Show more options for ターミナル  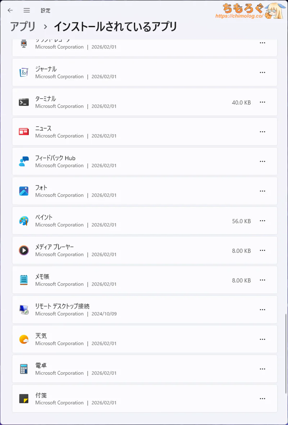[x=262, y=102]
